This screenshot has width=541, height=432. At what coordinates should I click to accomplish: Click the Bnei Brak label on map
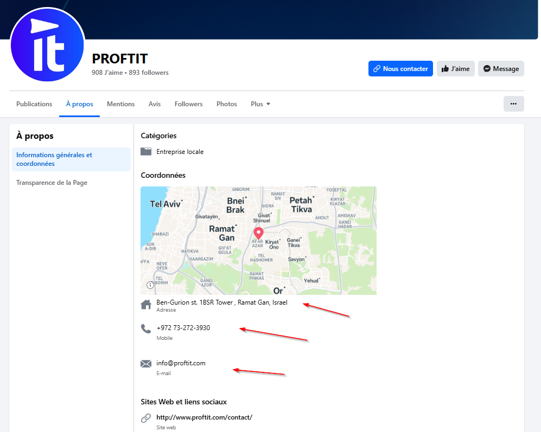tap(237, 205)
